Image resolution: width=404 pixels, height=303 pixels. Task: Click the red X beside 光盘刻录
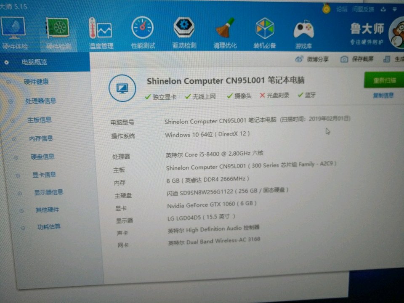(262, 96)
